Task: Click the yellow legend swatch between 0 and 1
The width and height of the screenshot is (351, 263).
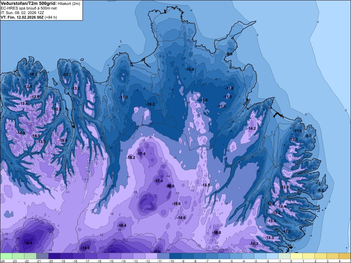Action: [x=296, y=256]
